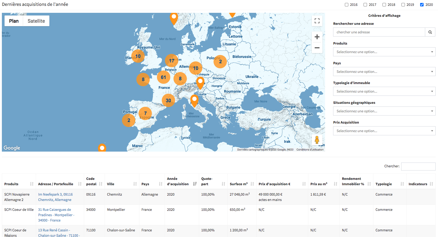438x237 pixels.
Task: Uncheck the 2020 year checkbox
Action: [x=422, y=5]
